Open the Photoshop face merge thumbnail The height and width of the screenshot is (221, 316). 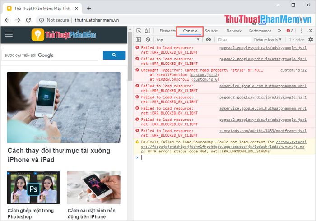coord(33,188)
